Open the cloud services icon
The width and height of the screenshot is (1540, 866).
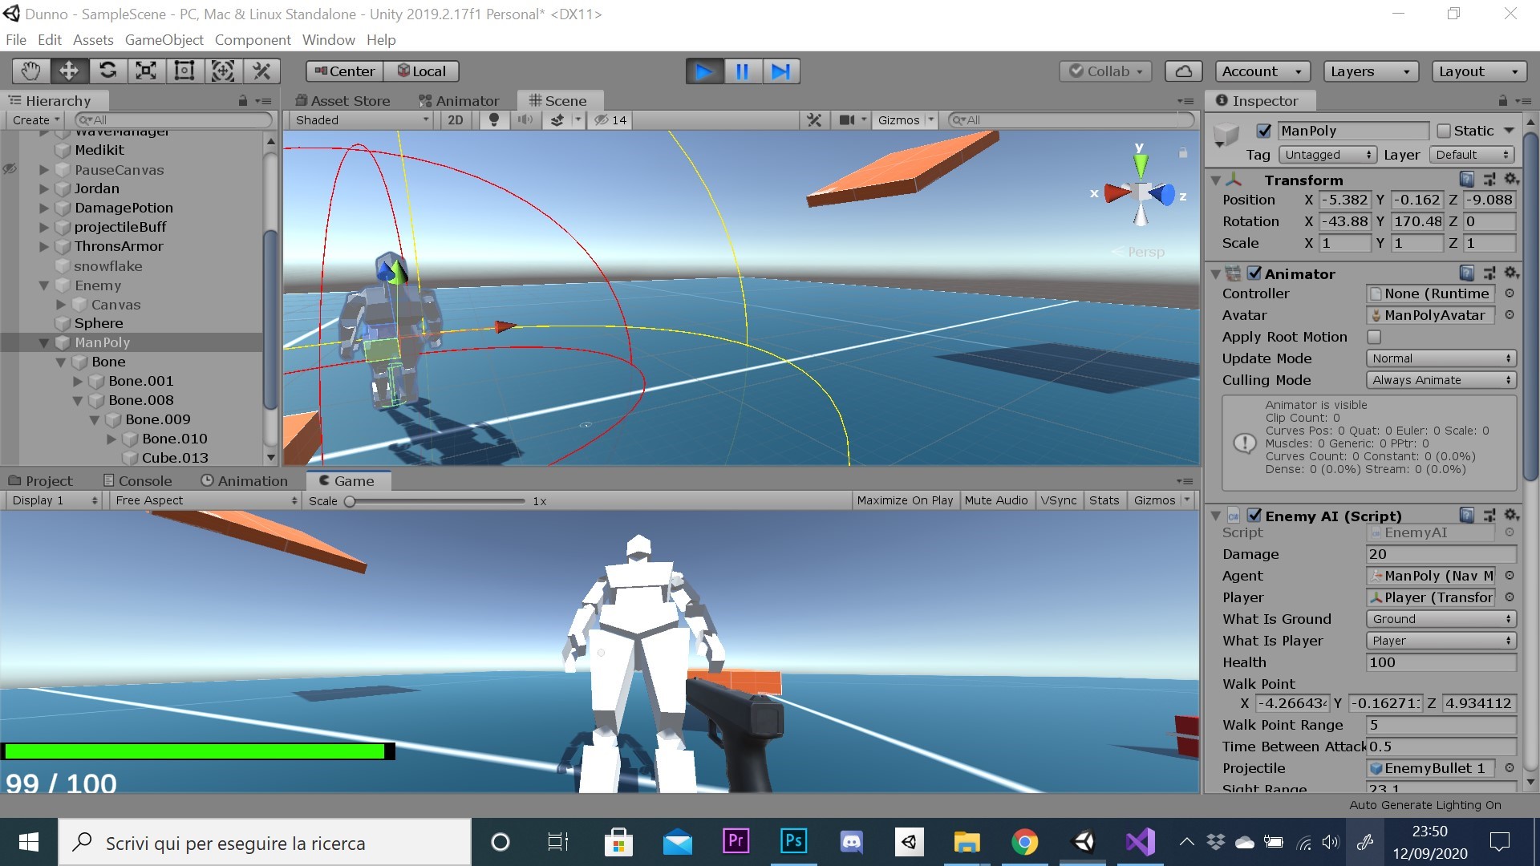(1183, 71)
